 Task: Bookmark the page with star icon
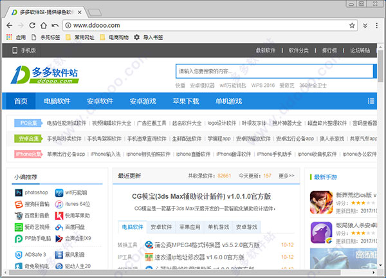pos(352,25)
